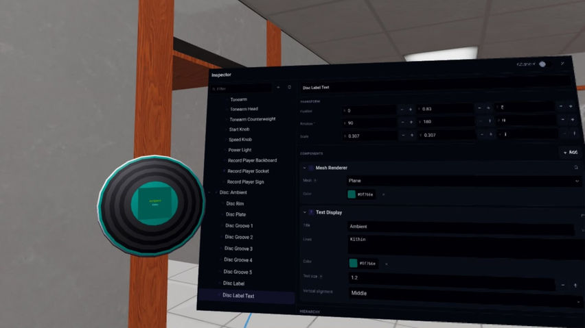The height and width of the screenshot is (328, 585).
Task: Decrease the Position Z value
Action: [561, 106]
